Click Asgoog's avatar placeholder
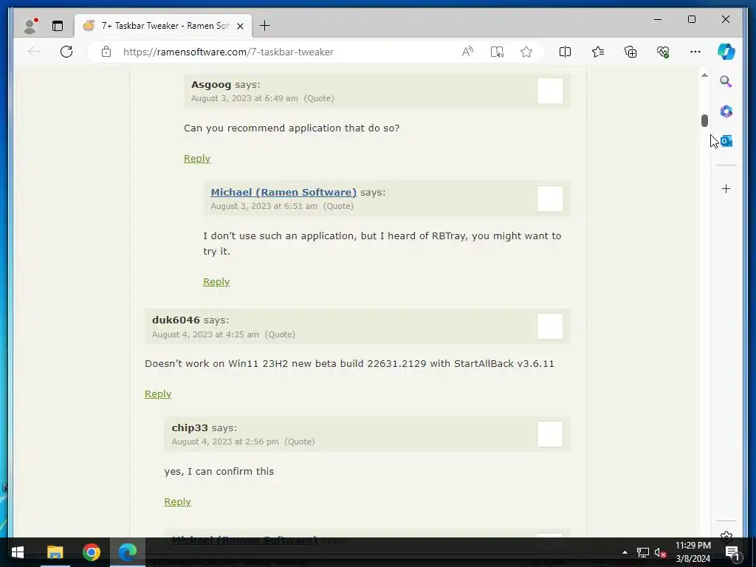This screenshot has height=567, width=756. (x=550, y=91)
